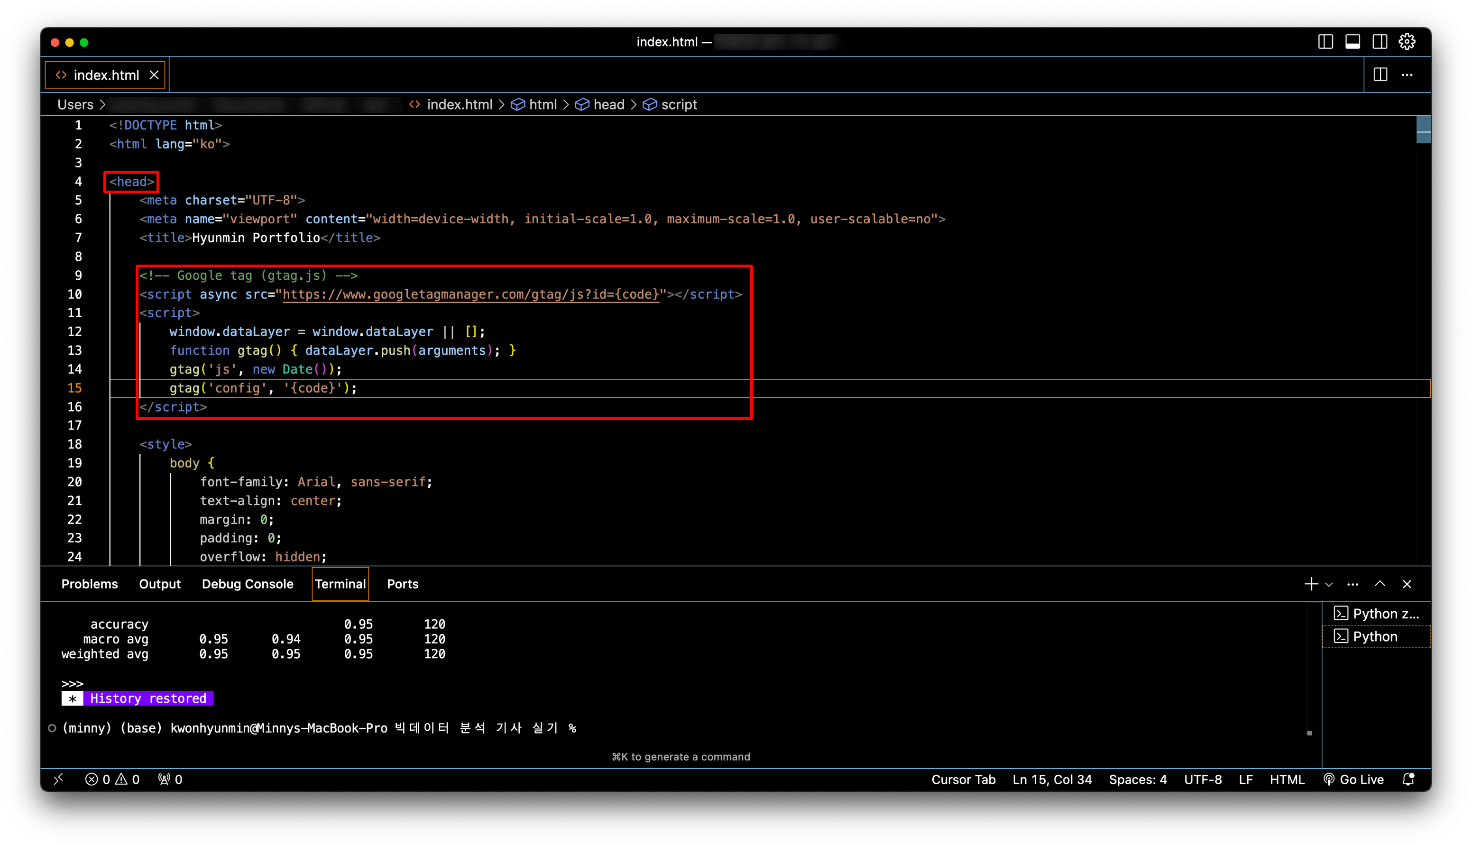Click the new terminal plus icon

point(1311,584)
